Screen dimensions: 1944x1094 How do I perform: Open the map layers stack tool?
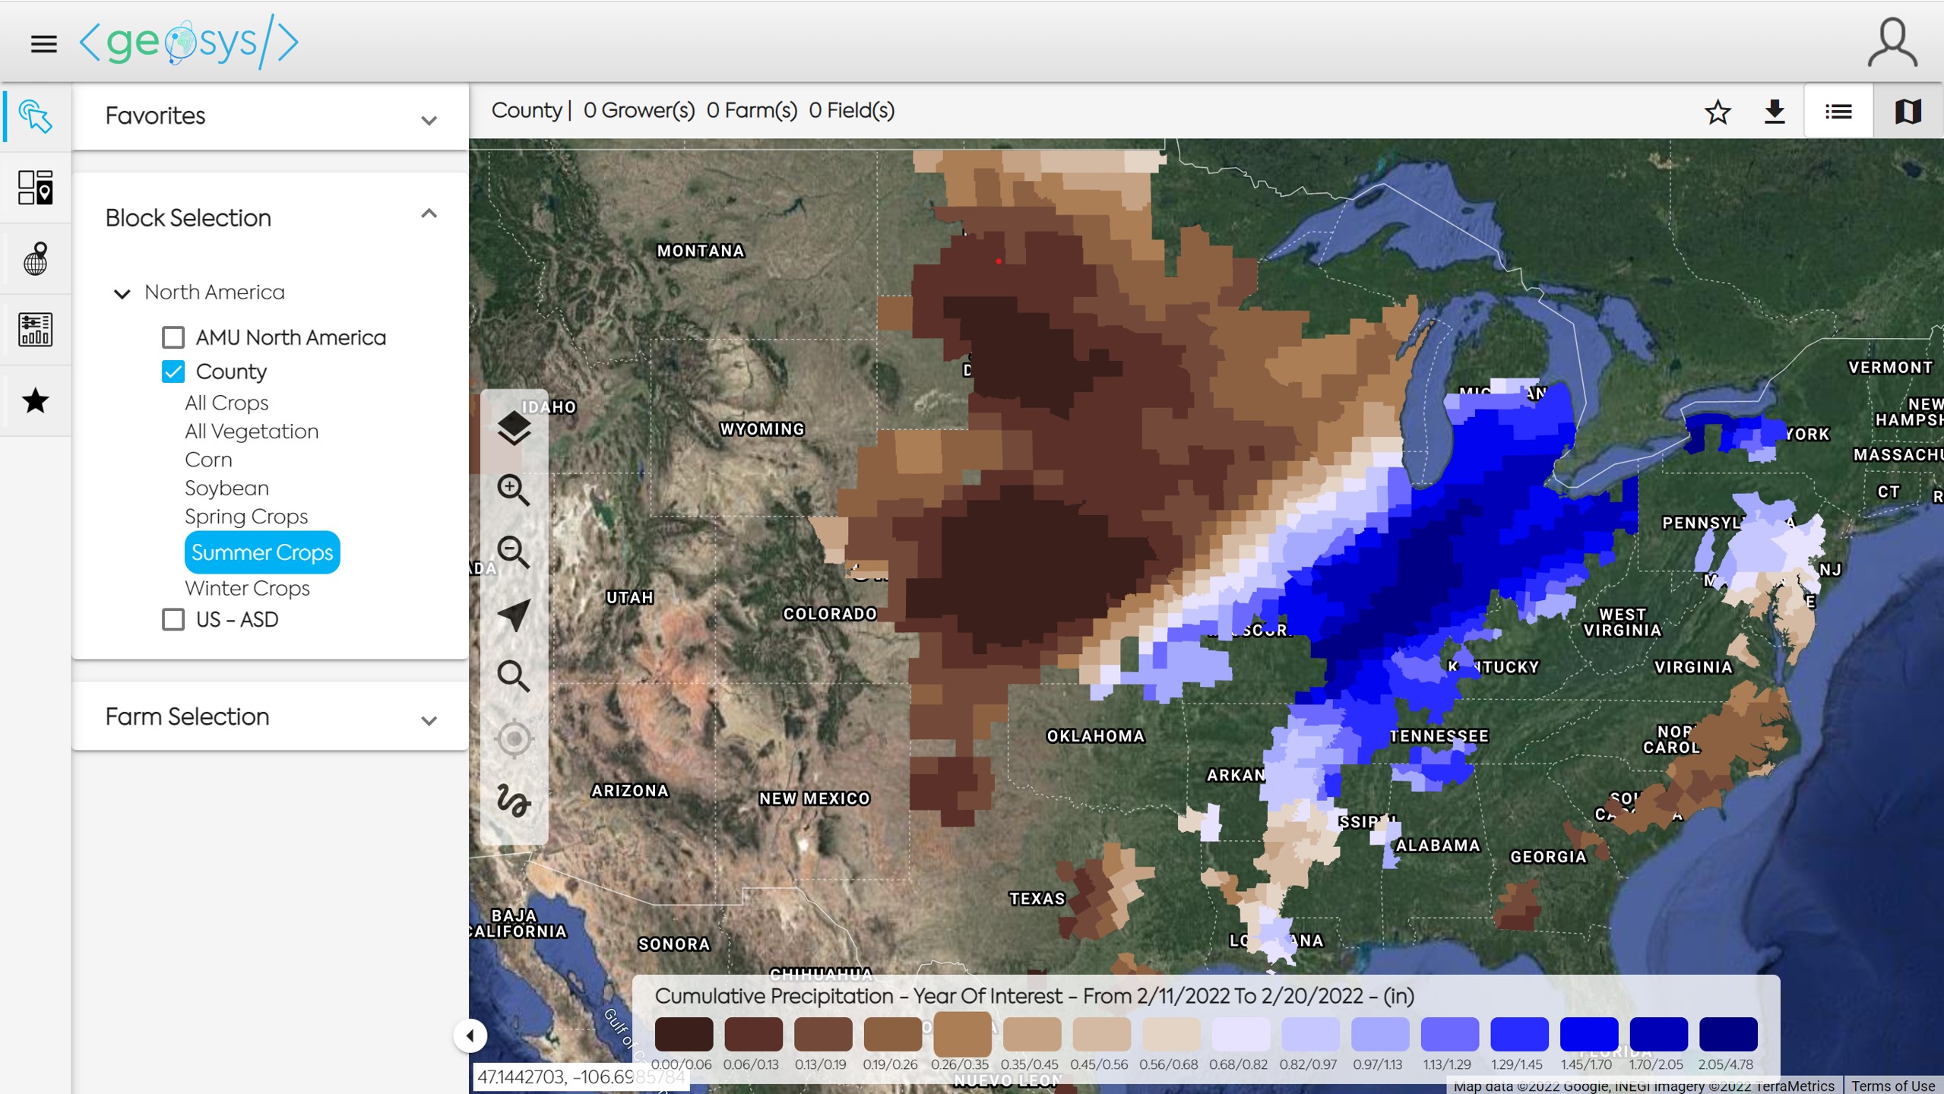coord(514,428)
